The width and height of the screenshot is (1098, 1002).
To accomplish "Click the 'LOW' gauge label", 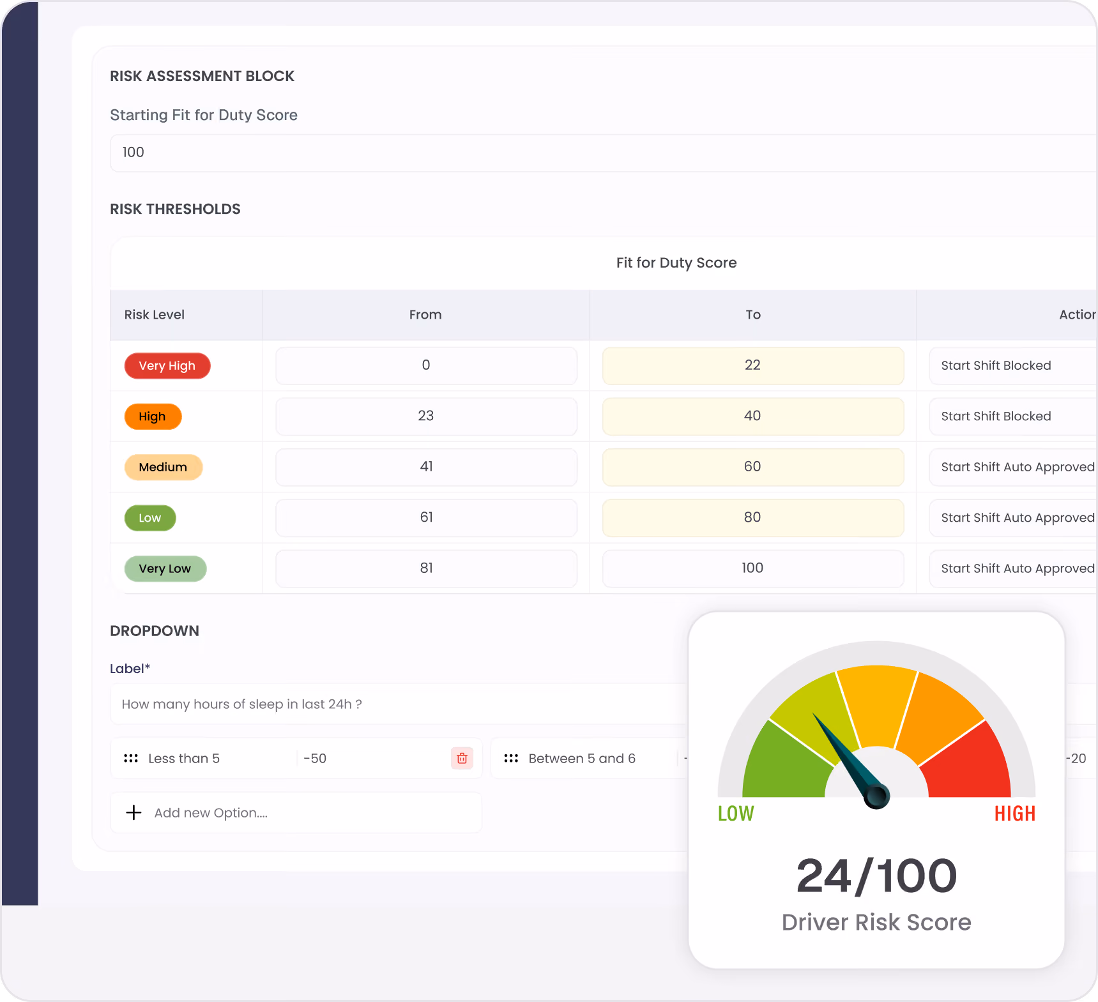I will click(x=736, y=814).
